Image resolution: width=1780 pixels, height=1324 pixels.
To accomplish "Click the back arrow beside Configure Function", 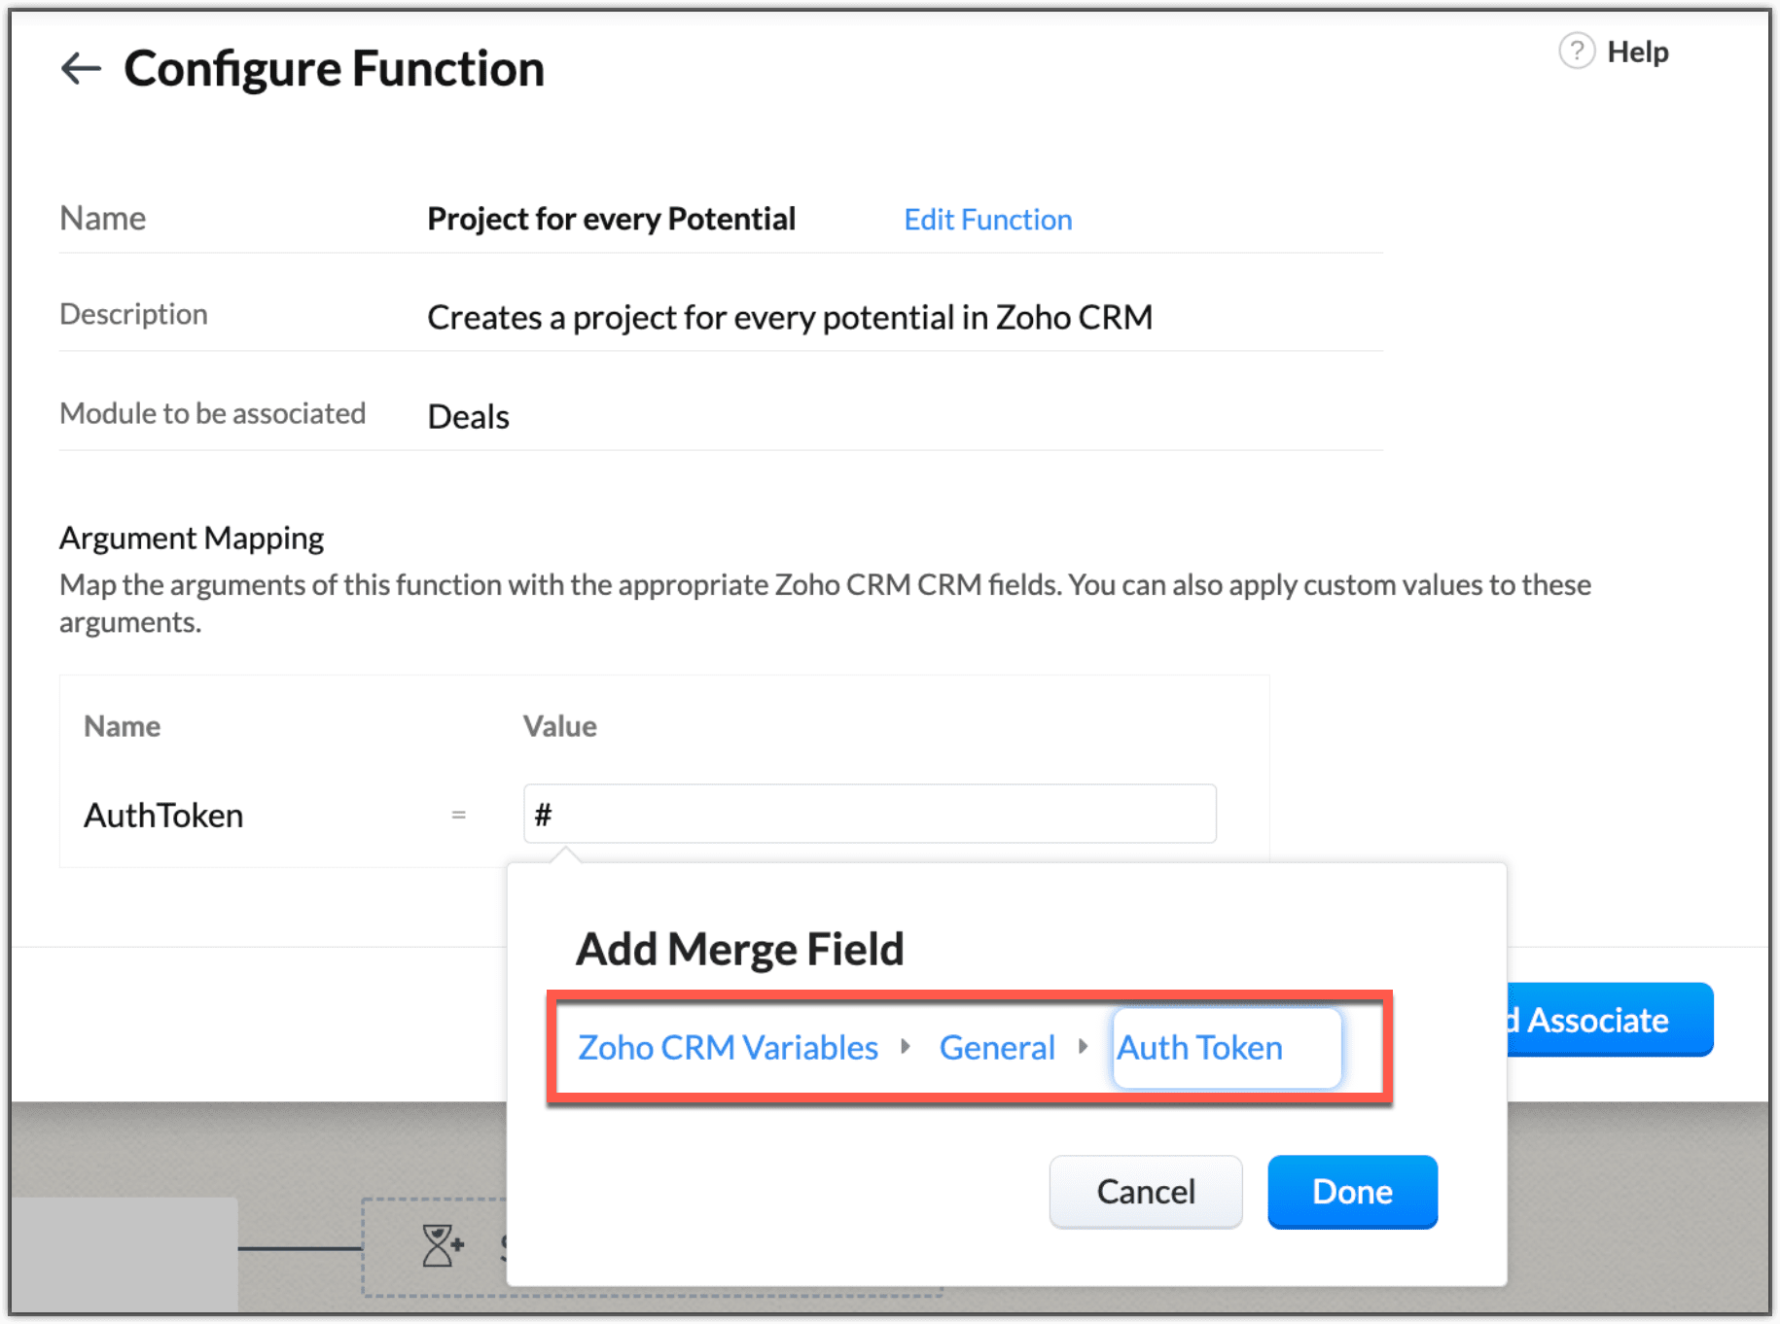I will coord(81,69).
